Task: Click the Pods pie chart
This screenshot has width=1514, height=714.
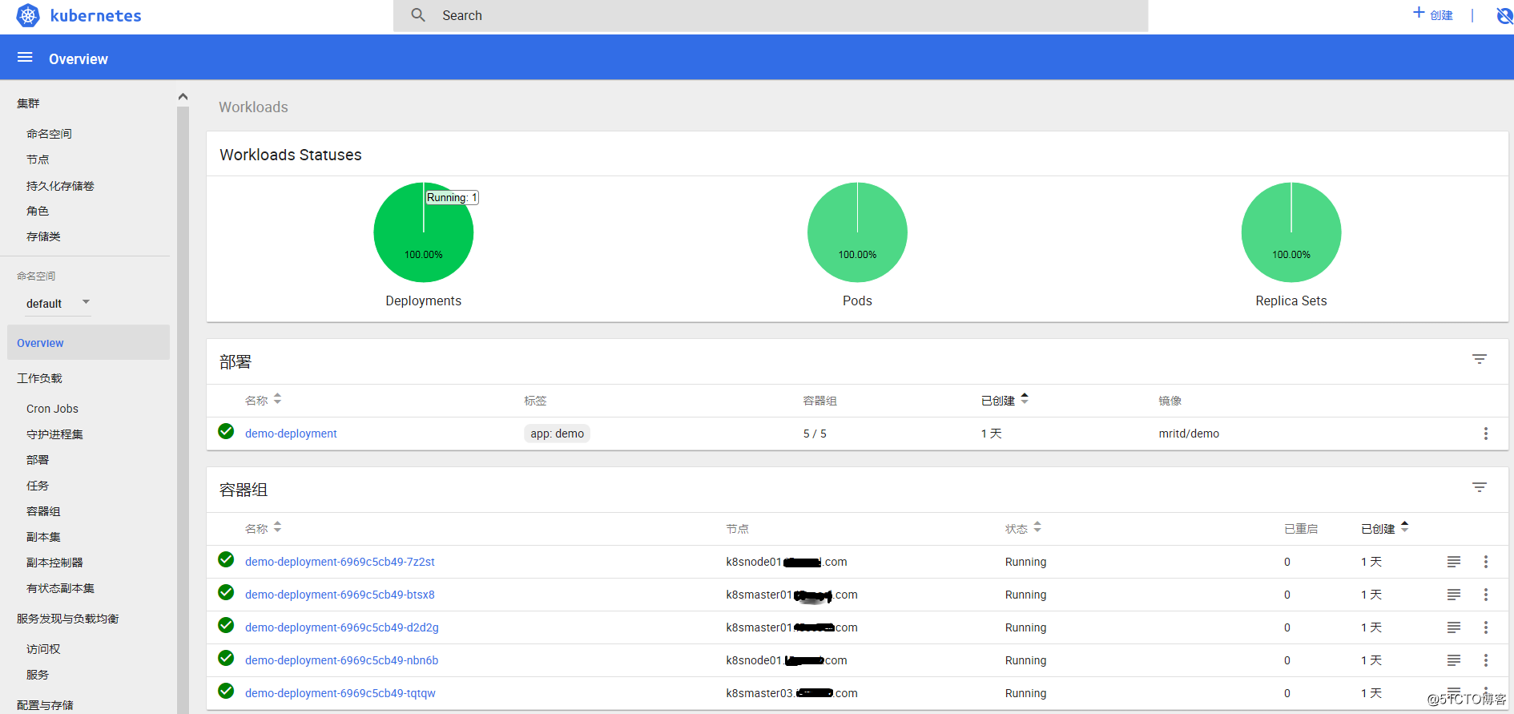Action: tap(857, 232)
